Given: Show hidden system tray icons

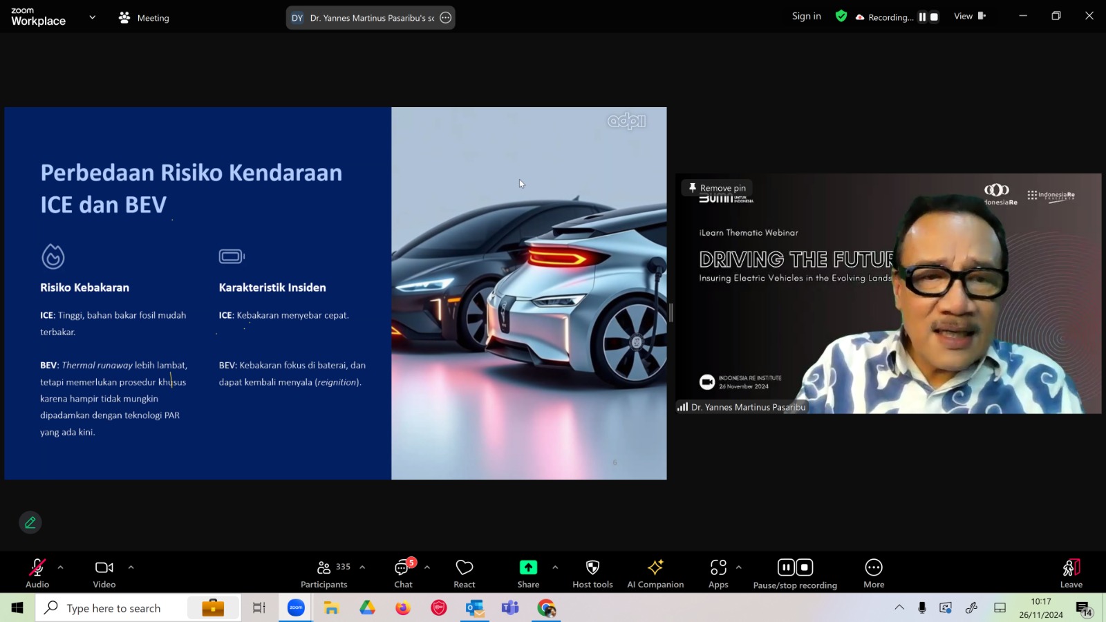Looking at the screenshot, I should tap(899, 607).
